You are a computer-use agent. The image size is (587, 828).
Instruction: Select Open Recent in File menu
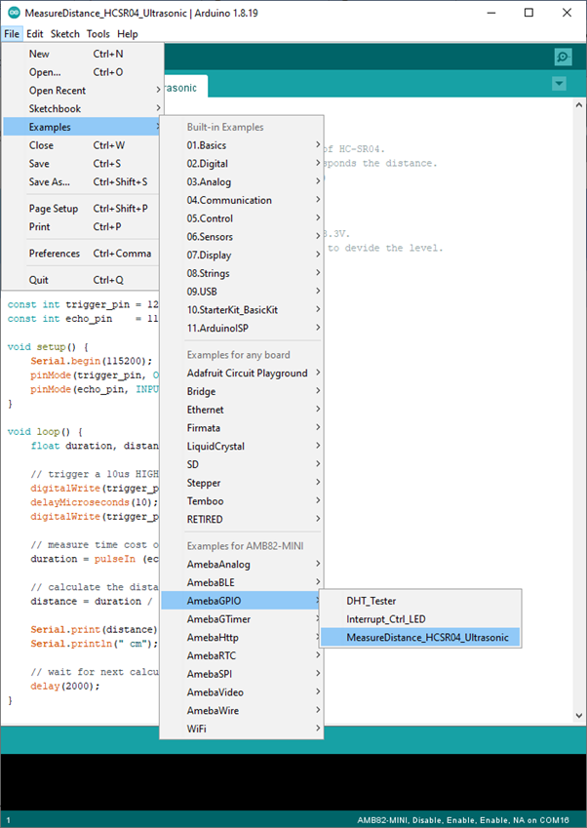pyautogui.click(x=58, y=91)
